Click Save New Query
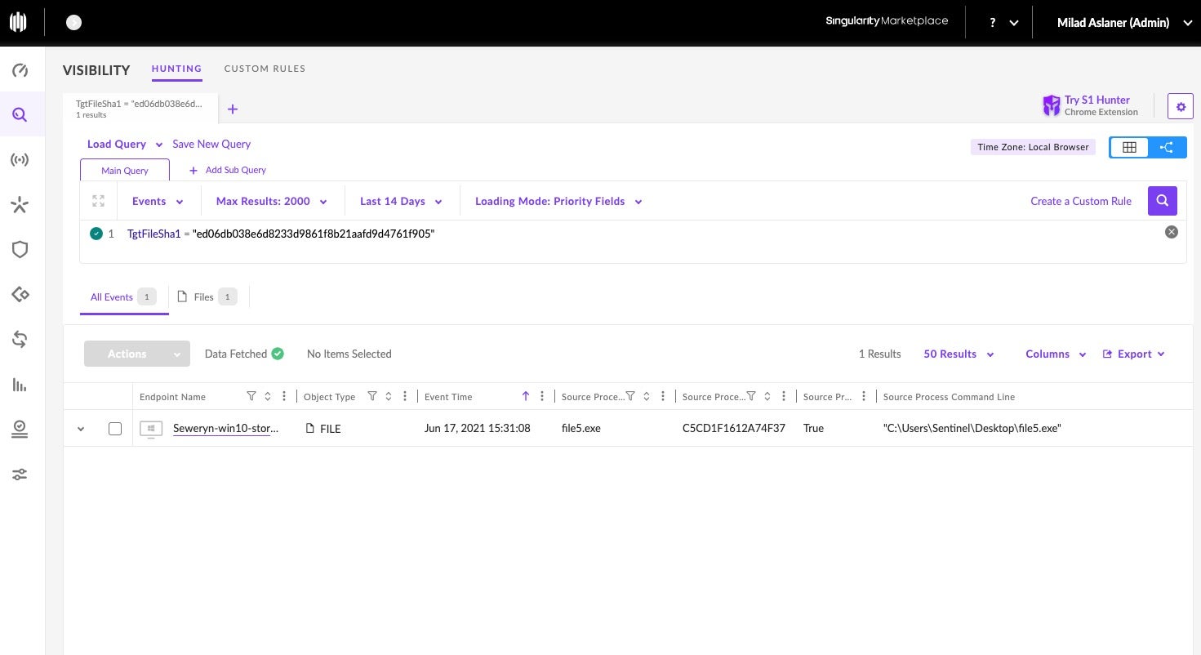This screenshot has width=1201, height=655. (x=211, y=144)
